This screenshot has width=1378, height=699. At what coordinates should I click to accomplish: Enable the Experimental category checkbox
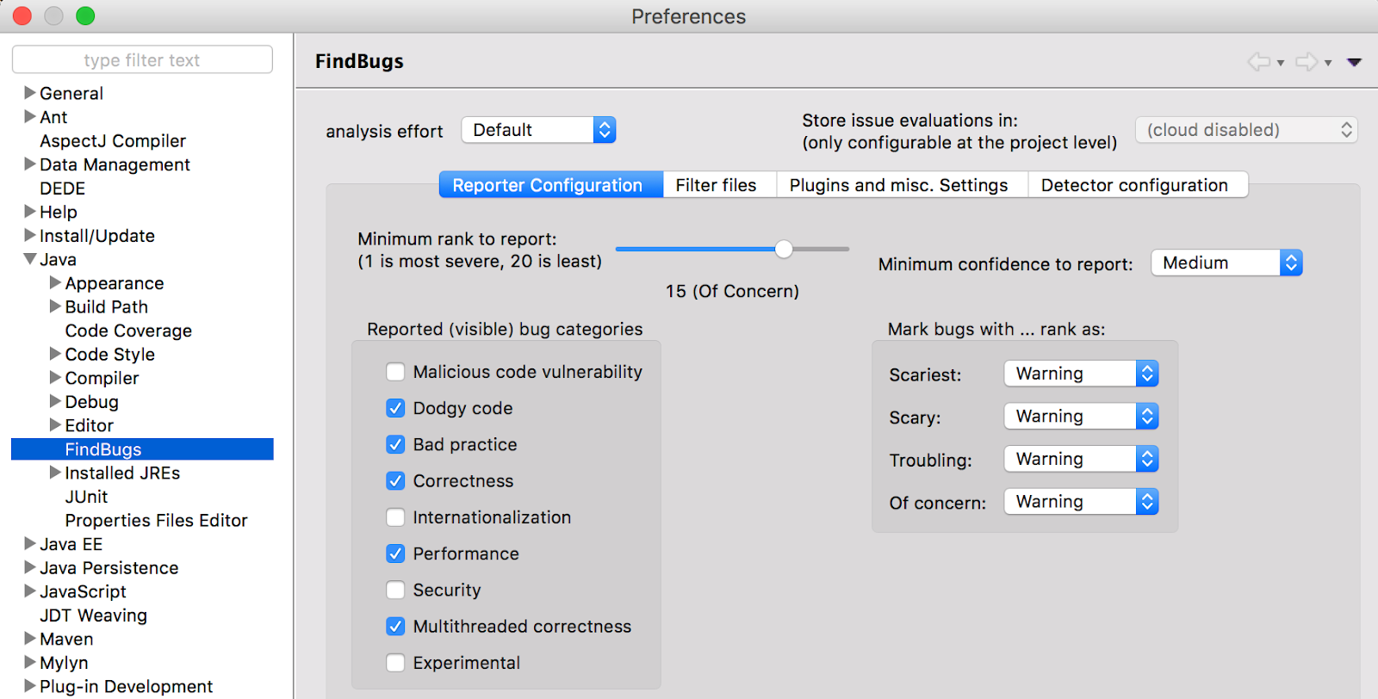(395, 663)
